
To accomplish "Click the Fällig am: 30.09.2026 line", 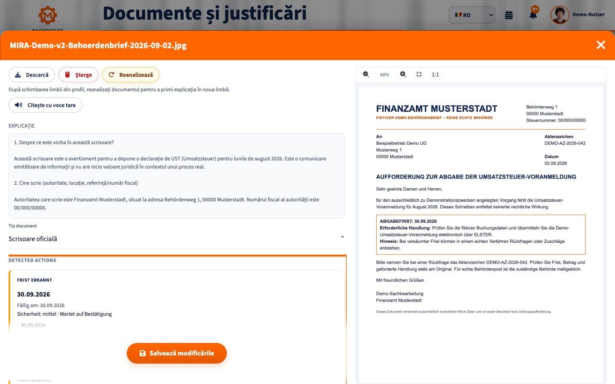I will click(x=41, y=305).
